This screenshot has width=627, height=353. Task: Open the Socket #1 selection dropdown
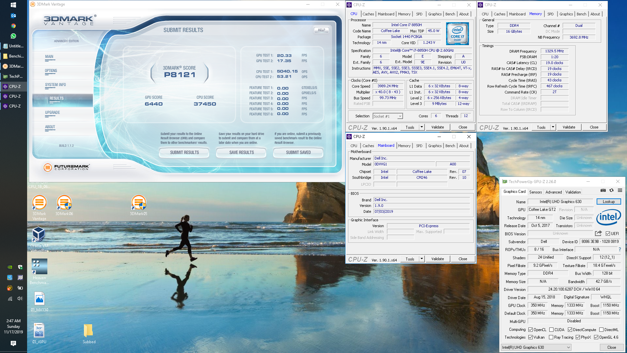[388, 116]
